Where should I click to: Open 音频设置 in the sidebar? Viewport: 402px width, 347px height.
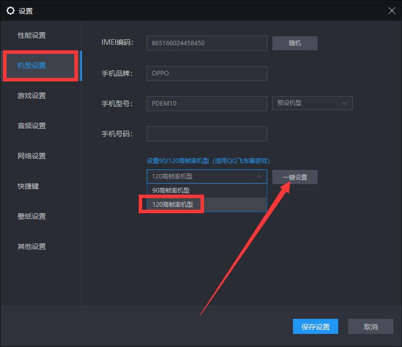tap(32, 126)
